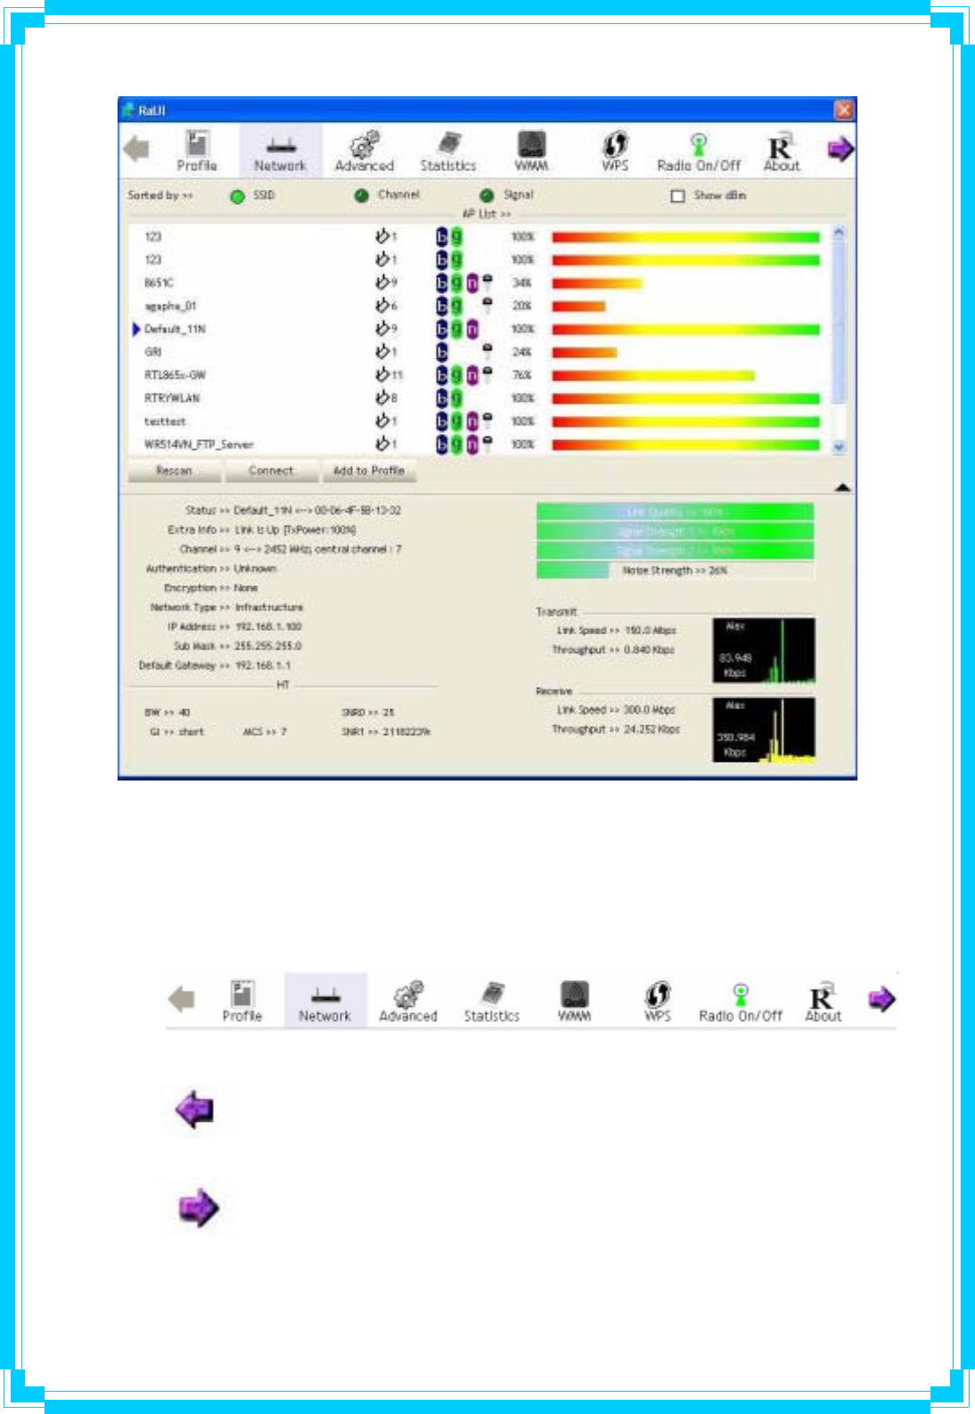
Task: Select the RTL865x-GW access point row
Action: (x=481, y=375)
